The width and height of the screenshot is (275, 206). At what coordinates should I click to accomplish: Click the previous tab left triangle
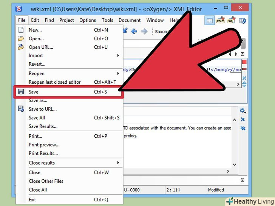coord(230,54)
